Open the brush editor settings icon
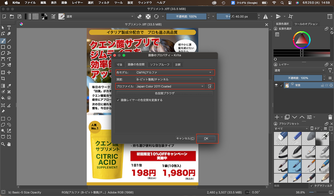This screenshot has width=334, height=196. [x=53, y=16]
